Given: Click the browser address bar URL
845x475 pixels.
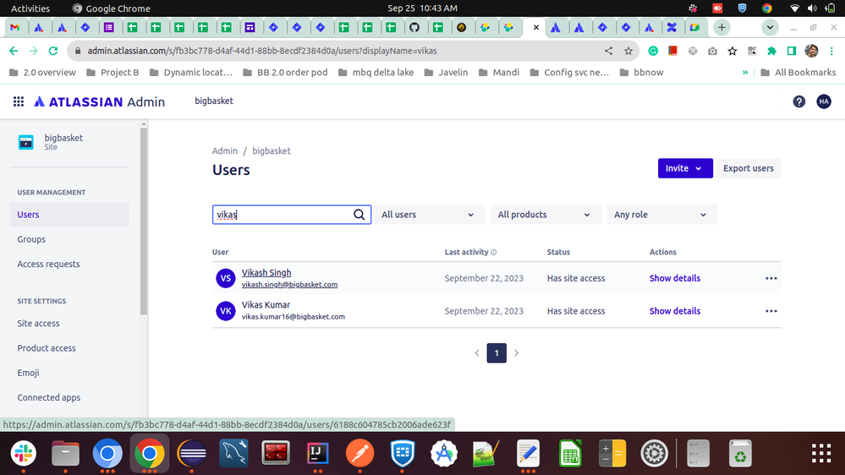Looking at the screenshot, I should point(262,51).
